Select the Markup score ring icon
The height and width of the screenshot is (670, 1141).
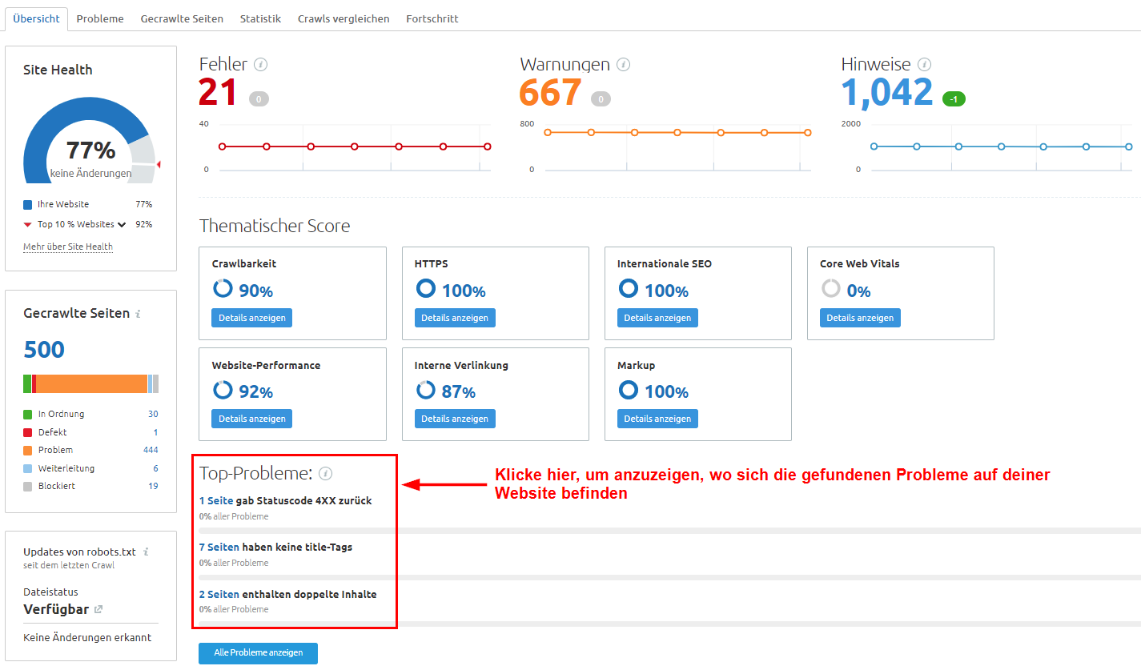pos(629,390)
